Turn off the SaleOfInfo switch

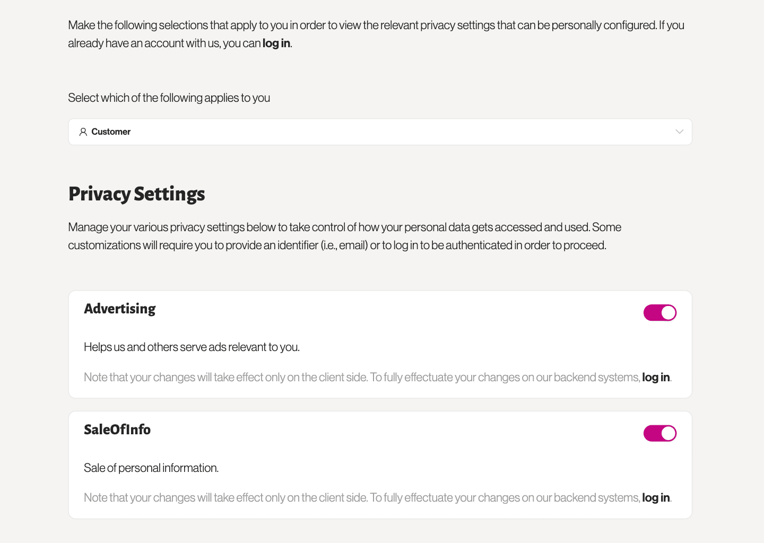(x=660, y=433)
